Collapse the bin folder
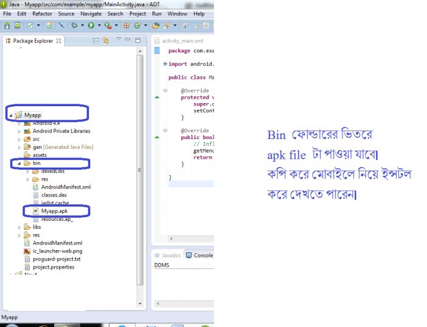This screenshot has width=427, height=327. coord(19,163)
